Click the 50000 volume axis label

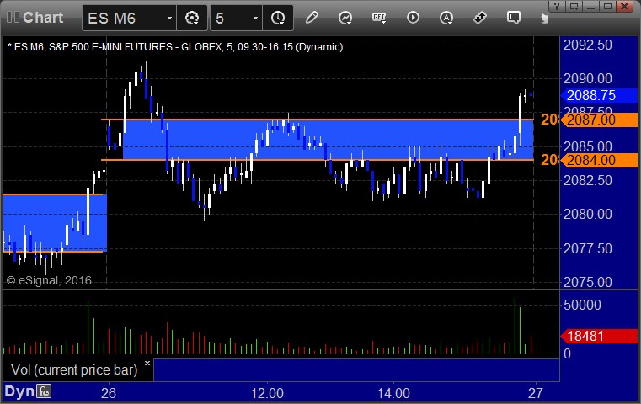click(582, 305)
